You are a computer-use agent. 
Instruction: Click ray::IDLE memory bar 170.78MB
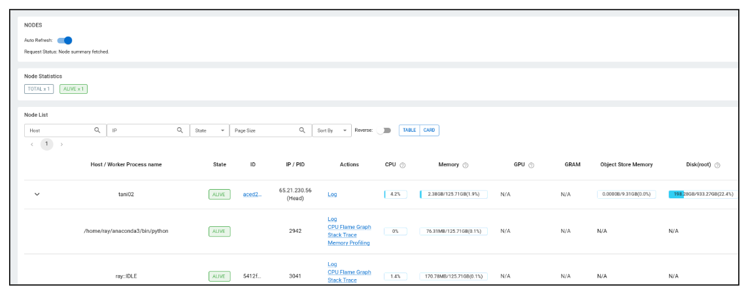click(x=453, y=276)
